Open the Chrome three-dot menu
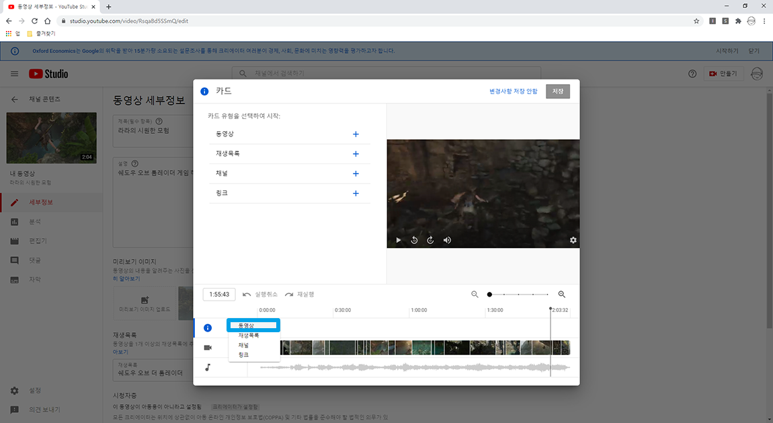 click(764, 21)
